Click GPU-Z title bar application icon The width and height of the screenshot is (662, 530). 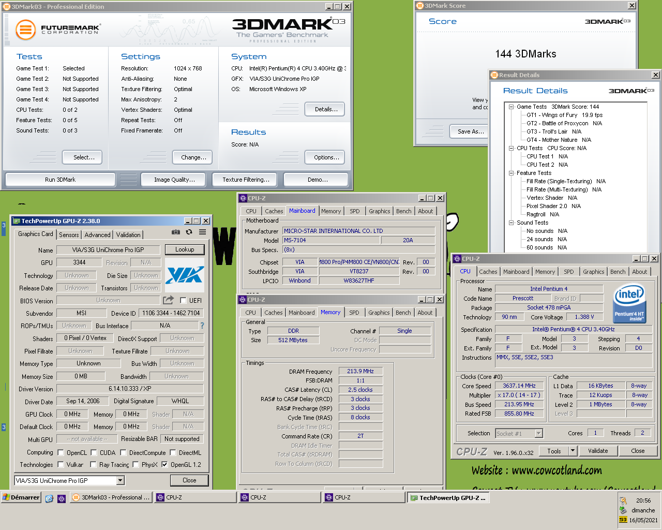(17, 221)
